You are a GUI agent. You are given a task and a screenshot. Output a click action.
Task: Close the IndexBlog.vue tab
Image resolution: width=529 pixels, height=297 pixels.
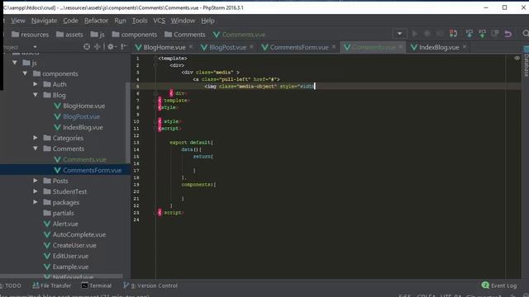tap(465, 47)
